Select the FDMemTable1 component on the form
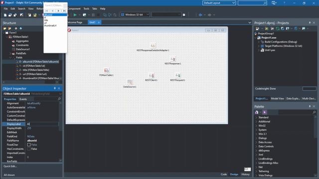 106,71
